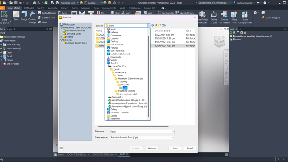Click the Contour Roll tool
This screenshot has width=288, height=162.
(46, 18)
